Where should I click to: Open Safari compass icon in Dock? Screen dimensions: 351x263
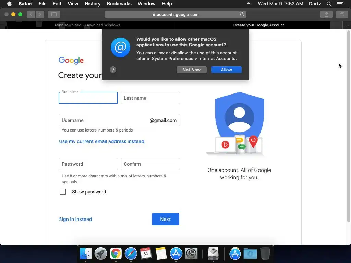[x=131, y=254]
